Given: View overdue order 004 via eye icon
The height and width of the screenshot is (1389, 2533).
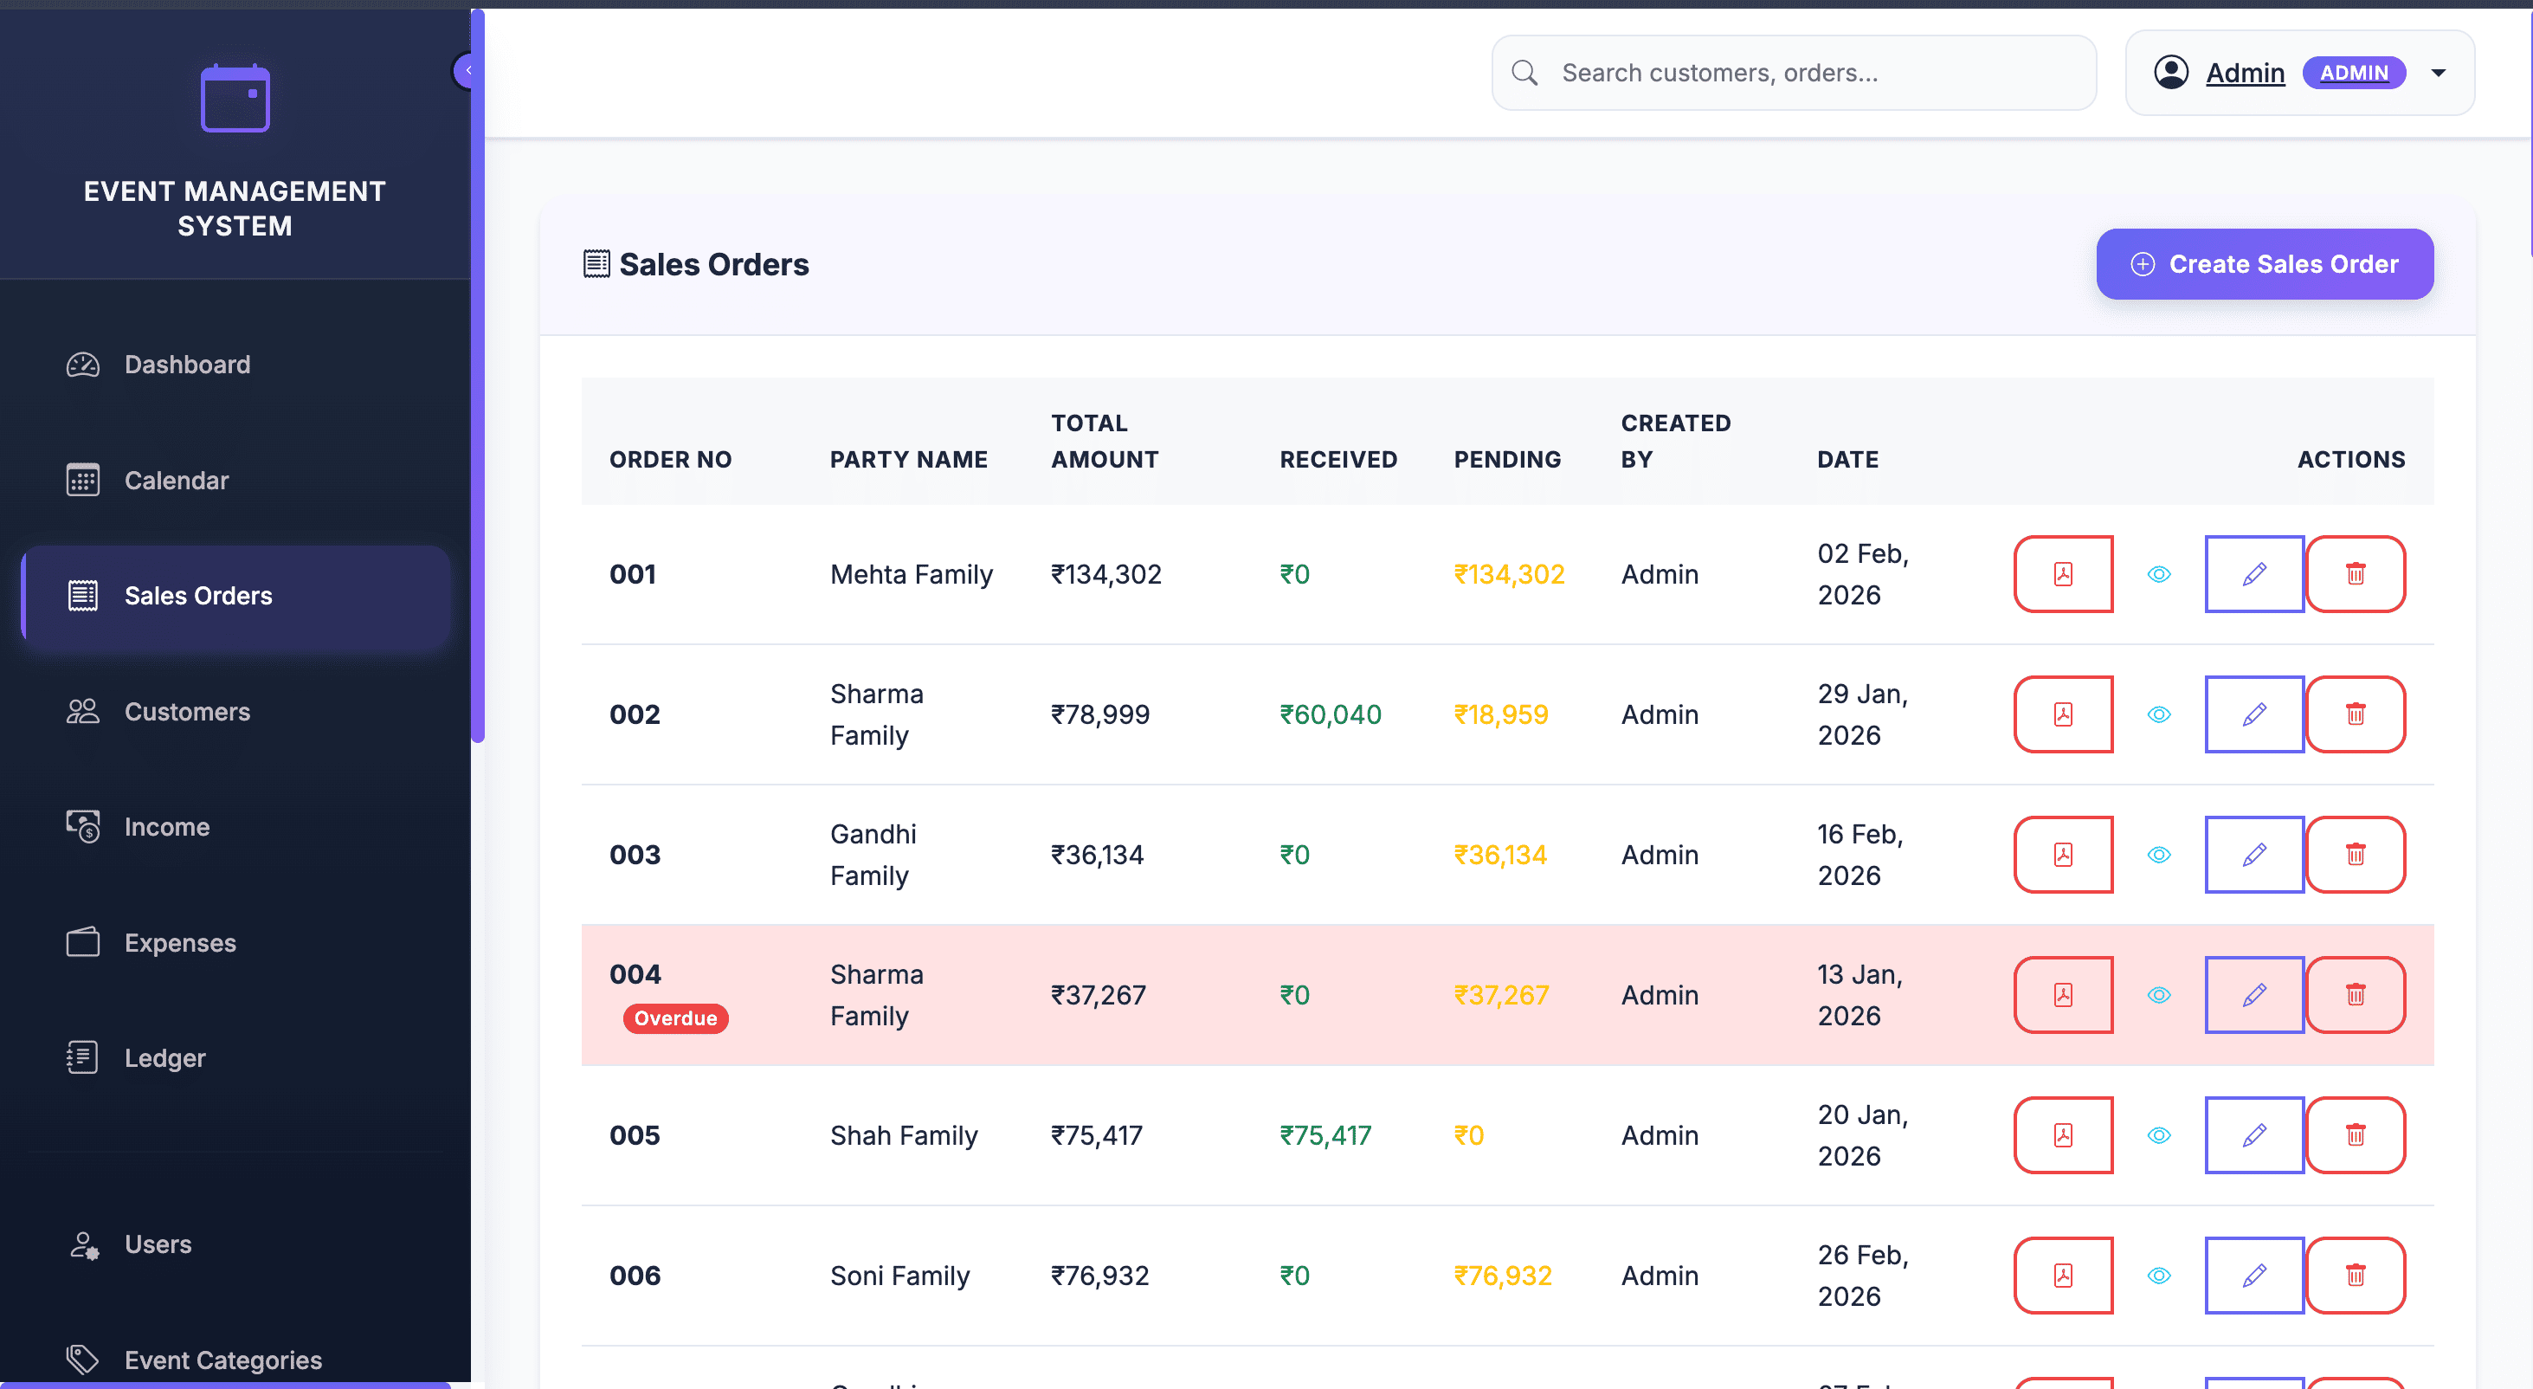Looking at the screenshot, I should (2158, 994).
